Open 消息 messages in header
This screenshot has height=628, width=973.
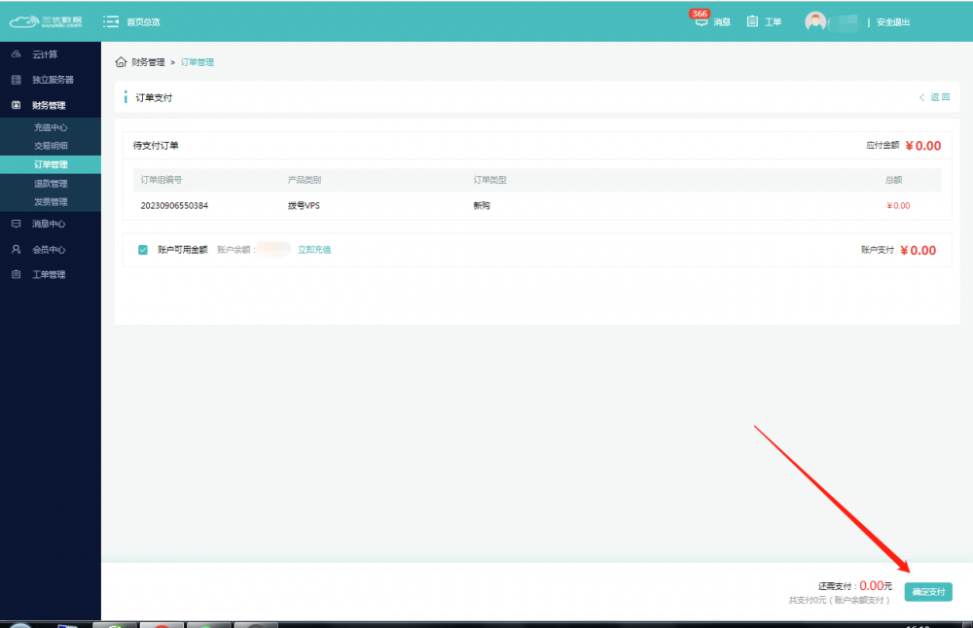[x=722, y=21]
